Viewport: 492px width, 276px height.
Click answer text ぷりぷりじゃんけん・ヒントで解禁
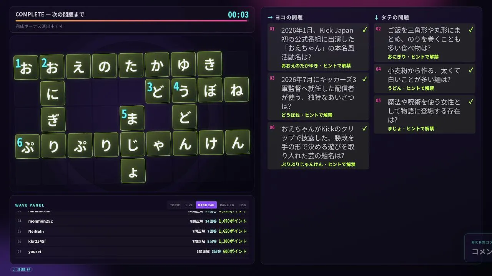[x=318, y=164]
